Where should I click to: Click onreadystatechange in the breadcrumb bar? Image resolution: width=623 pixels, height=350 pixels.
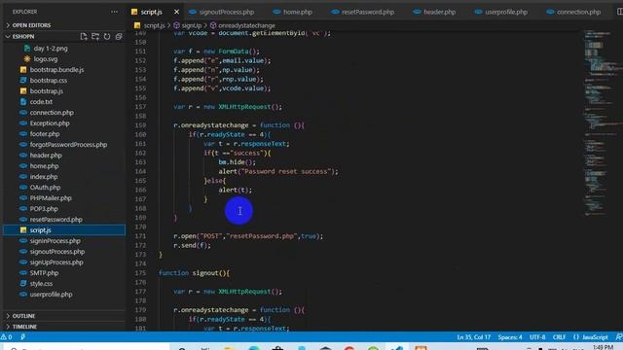(x=246, y=25)
